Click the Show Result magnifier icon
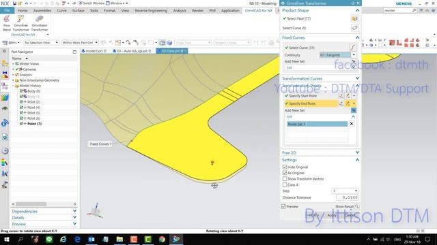The image size is (437, 245). (356, 206)
